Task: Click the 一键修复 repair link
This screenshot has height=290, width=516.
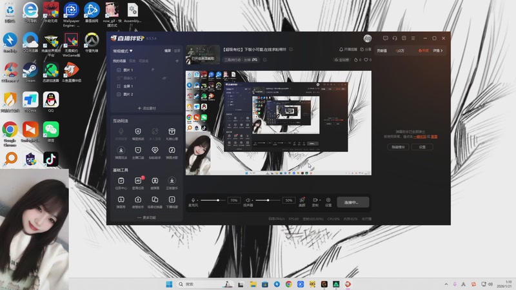Action: (420, 137)
